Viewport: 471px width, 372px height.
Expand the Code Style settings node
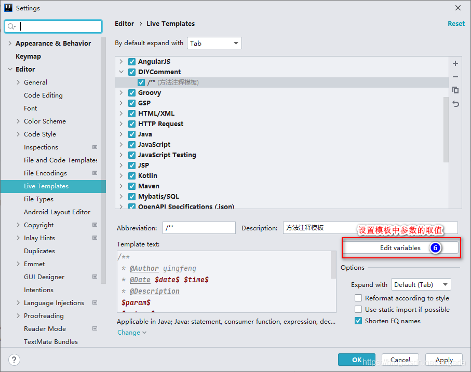pyautogui.click(x=18, y=134)
